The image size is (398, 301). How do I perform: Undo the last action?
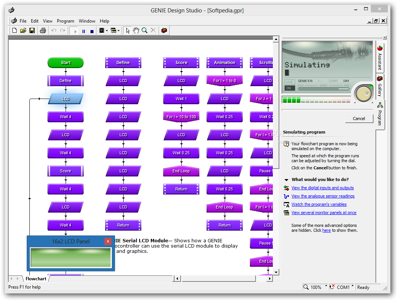[x=54, y=30]
